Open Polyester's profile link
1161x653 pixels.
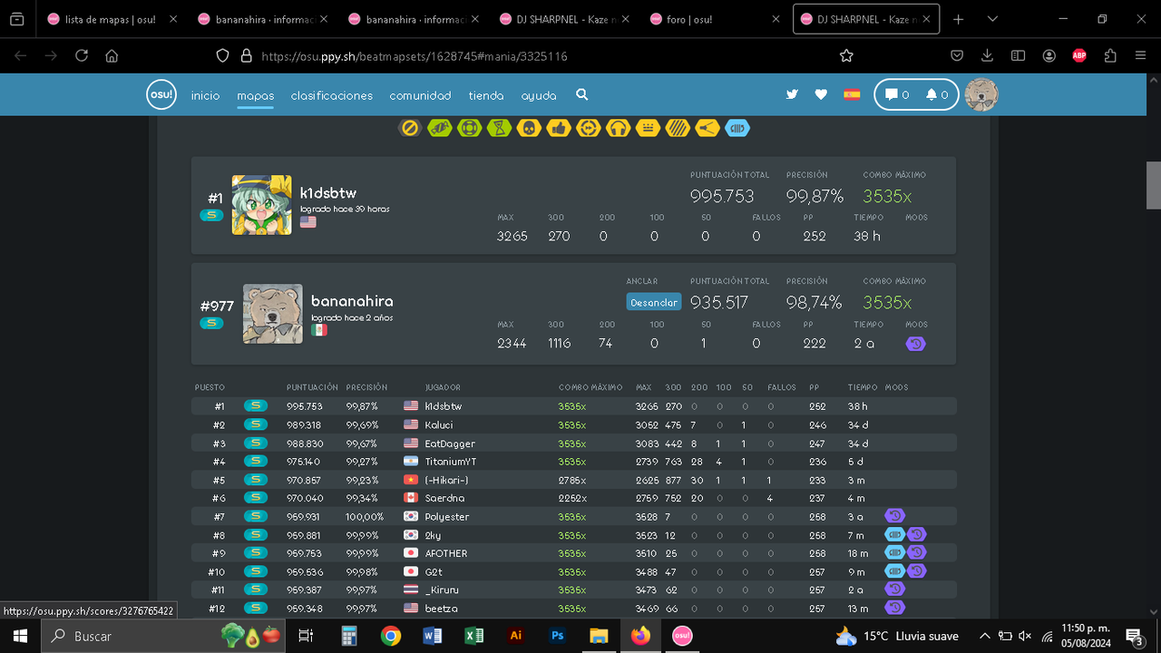pos(447,517)
